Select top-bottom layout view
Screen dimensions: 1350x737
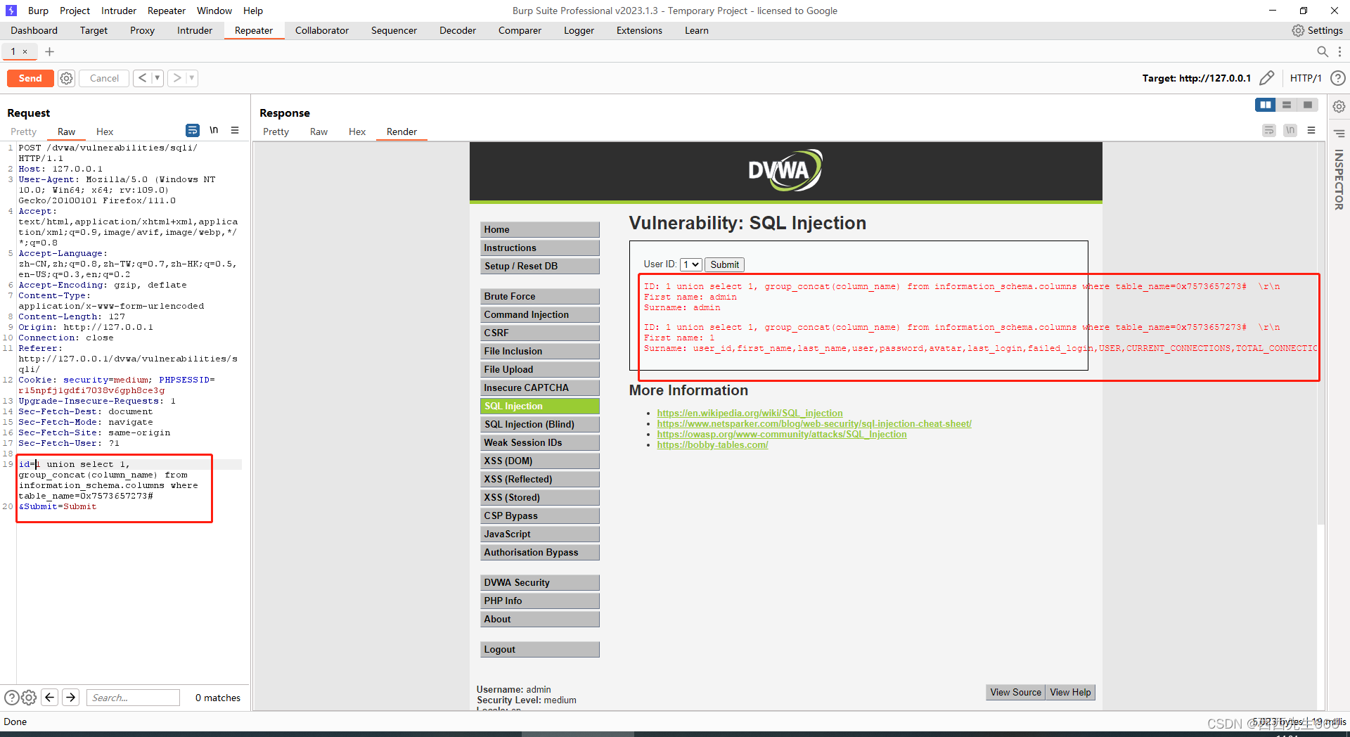[x=1286, y=105]
